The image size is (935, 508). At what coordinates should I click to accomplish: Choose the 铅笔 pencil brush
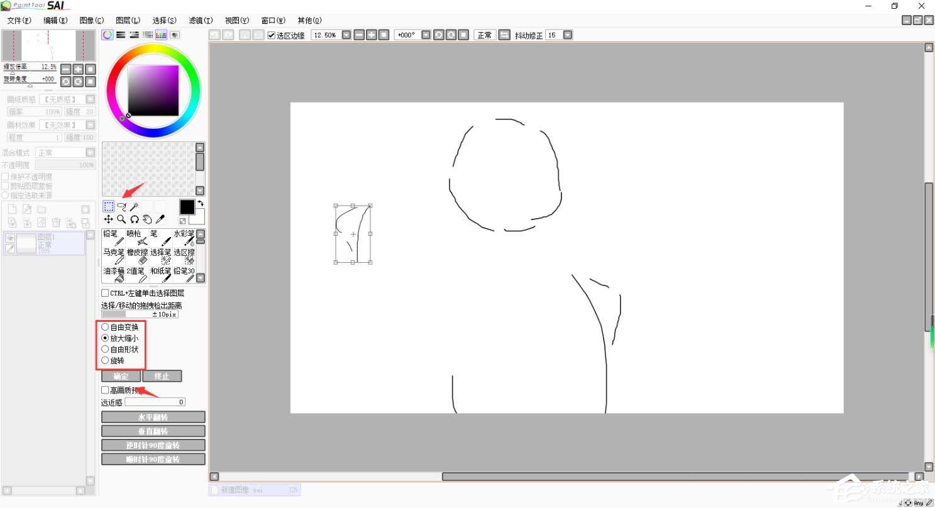[114, 238]
